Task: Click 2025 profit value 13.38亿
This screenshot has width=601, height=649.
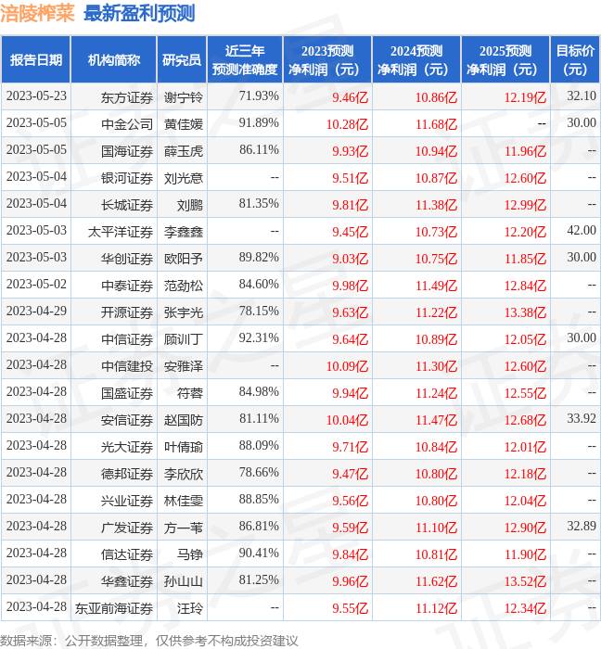Action: pyautogui.click(x=525, y=312)
